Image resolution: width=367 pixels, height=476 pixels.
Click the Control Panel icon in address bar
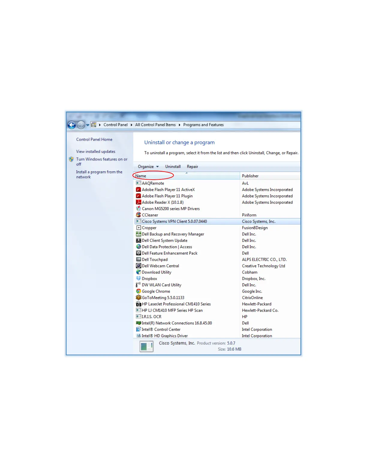coord(94,125)
